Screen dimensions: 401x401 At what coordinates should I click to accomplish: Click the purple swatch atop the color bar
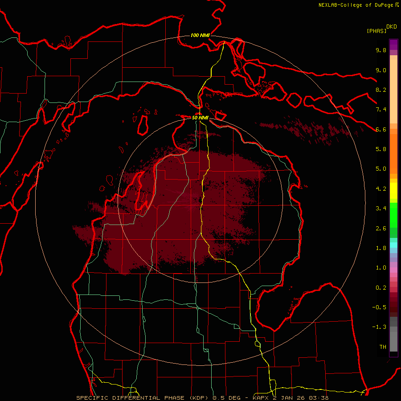393,45
